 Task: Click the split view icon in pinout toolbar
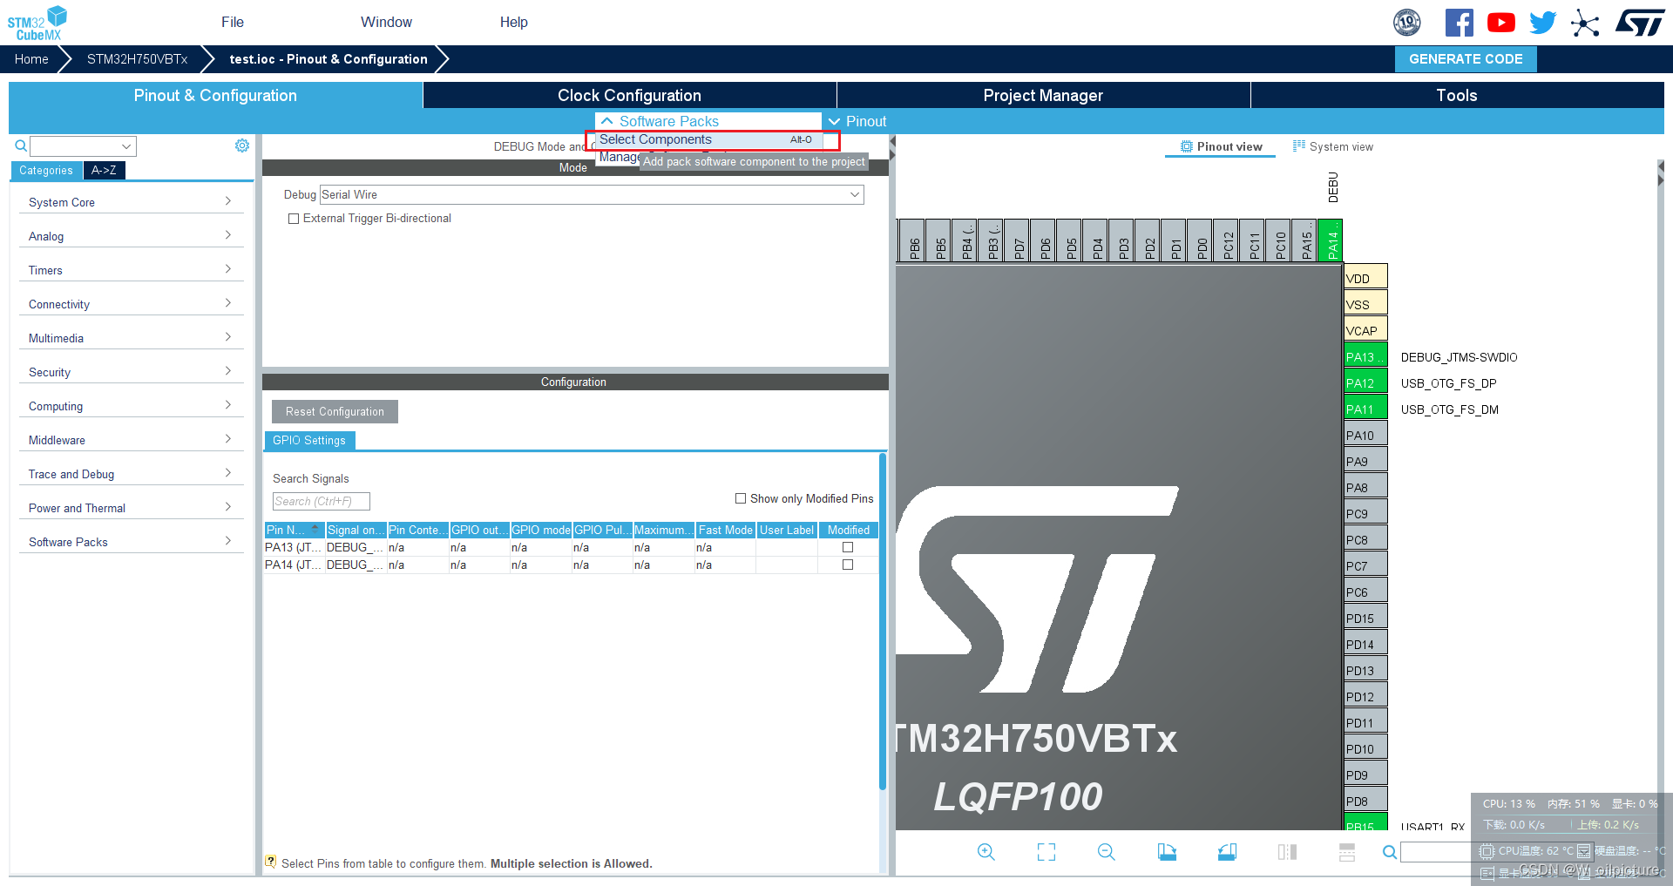[1287, 852]
